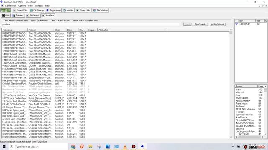The width and height of the screenshot is (268, 150).
Task: Click the bird icon beside ILLDON45
Action: click(x=237, y=24)
